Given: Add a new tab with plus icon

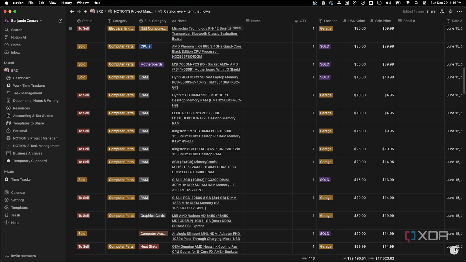Looking at the screenshot, I should (86, 12).
